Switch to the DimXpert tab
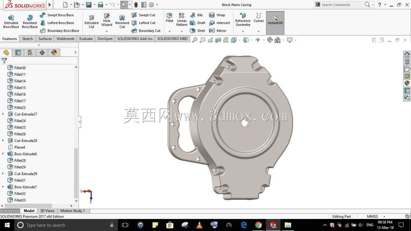411x231 pixels. coord(105,39)
